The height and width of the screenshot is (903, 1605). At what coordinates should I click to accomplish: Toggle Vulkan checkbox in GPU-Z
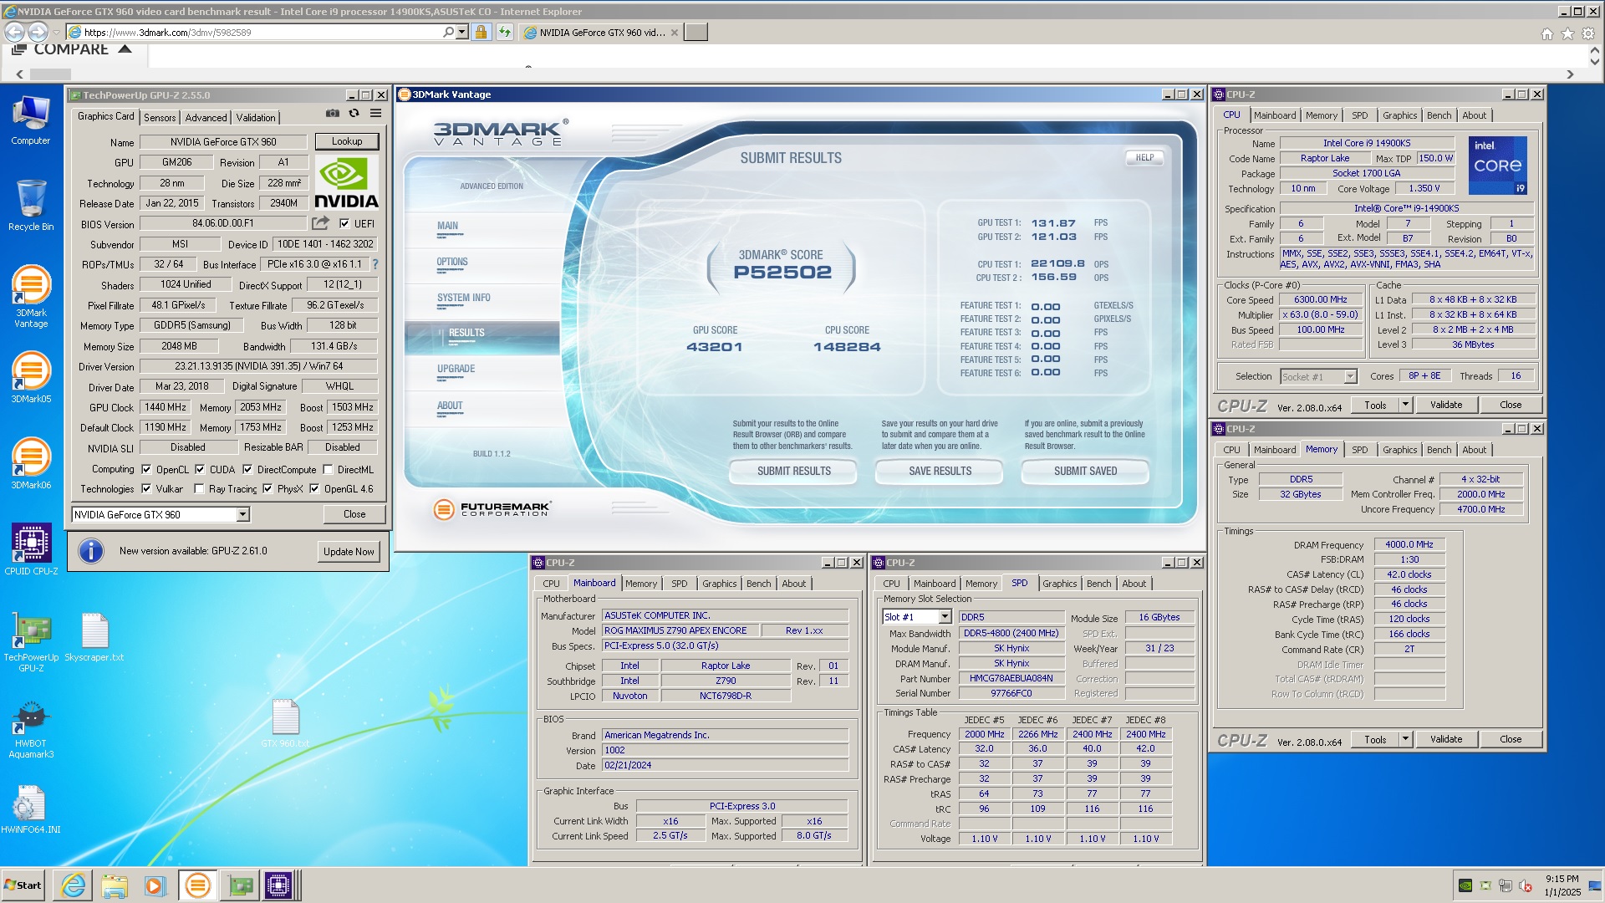click(146, 488)
